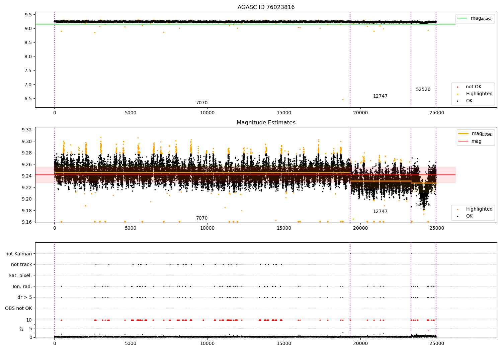Click obsid label 52526 in AGASC ID plot
Image resolution: width=502 pixels, height=351 pixels.
coord(423,90)
